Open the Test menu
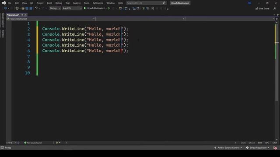The image size is (280, 157). click(x=67, y=3)
